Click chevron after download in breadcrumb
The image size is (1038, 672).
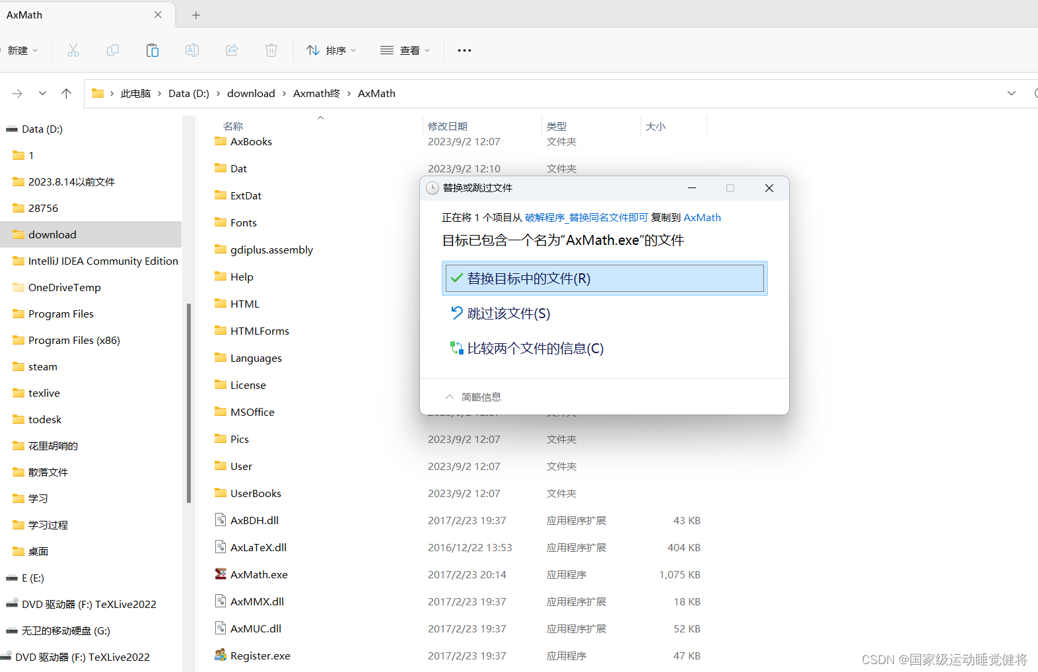coord(284,94)
